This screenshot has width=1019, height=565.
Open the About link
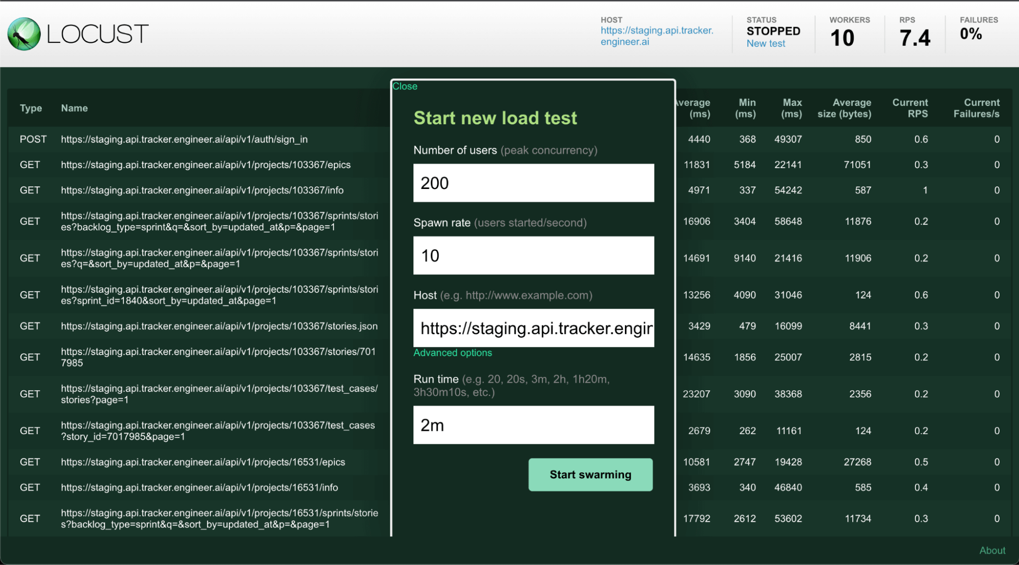point(992,550)
